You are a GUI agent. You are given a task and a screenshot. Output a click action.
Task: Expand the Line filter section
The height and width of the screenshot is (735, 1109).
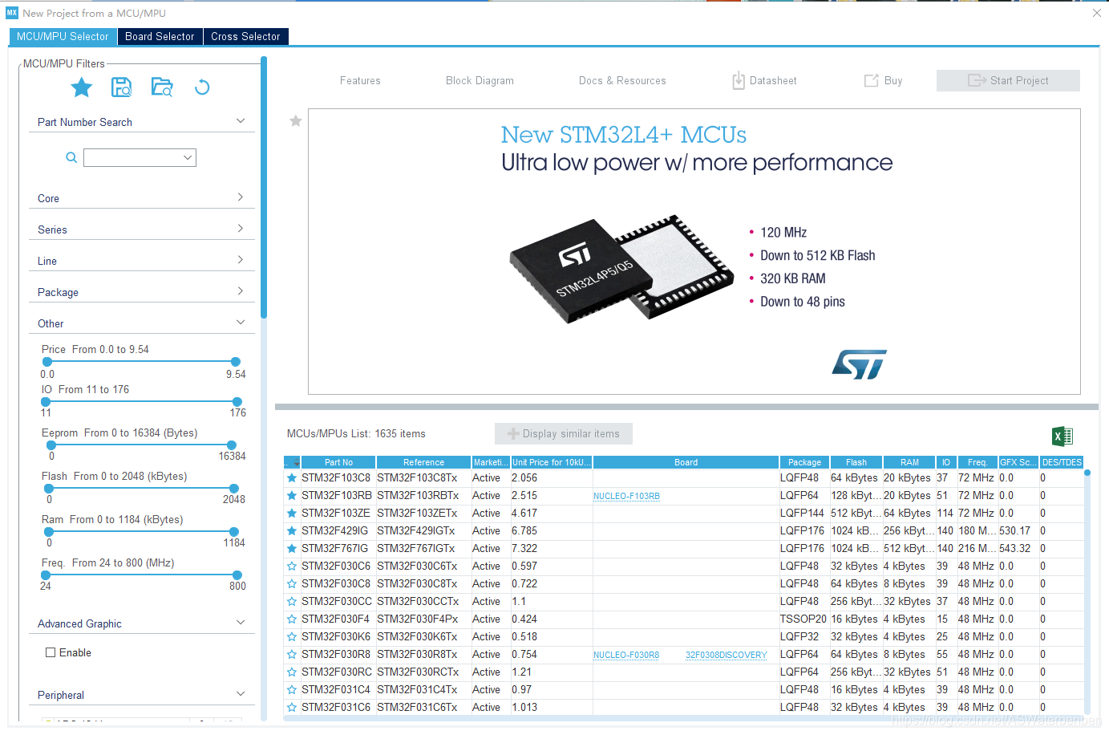[241, 260]
